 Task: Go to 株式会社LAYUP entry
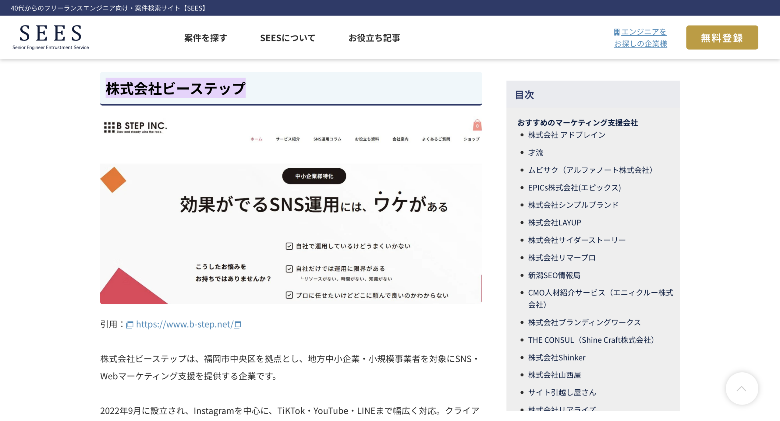[x=555, y=223]
